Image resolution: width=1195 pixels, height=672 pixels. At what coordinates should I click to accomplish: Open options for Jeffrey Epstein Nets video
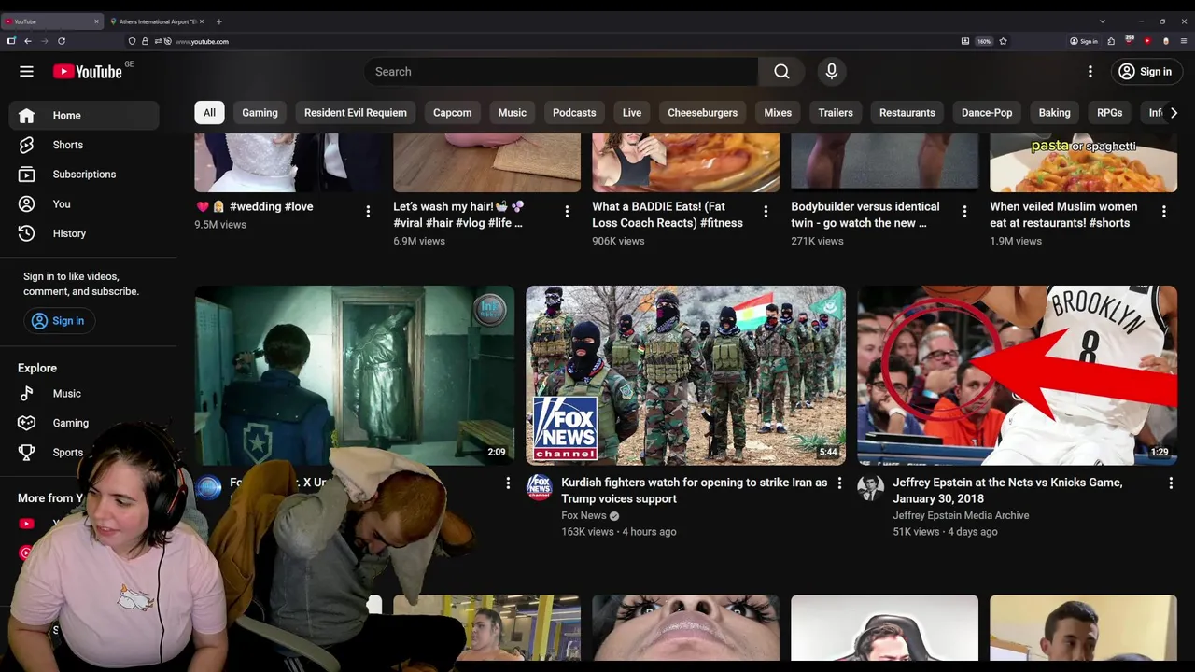pos(1171,483)
